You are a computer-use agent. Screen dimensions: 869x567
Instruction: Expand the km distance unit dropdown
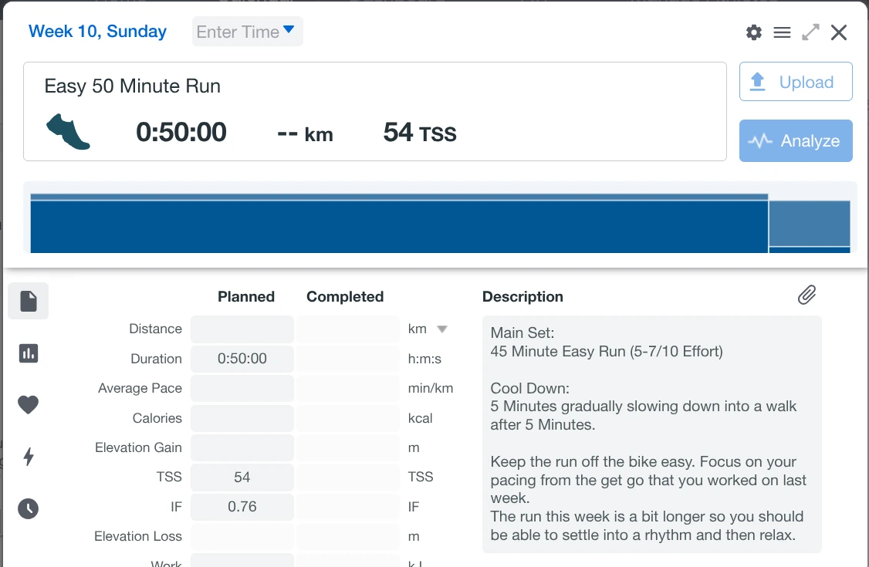(x=442, y=329)
